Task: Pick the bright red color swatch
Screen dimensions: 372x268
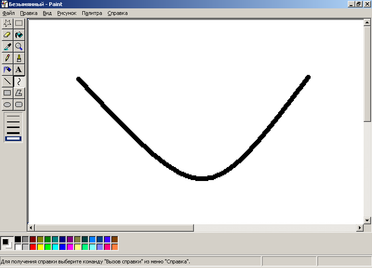Action: coord(33,247)
